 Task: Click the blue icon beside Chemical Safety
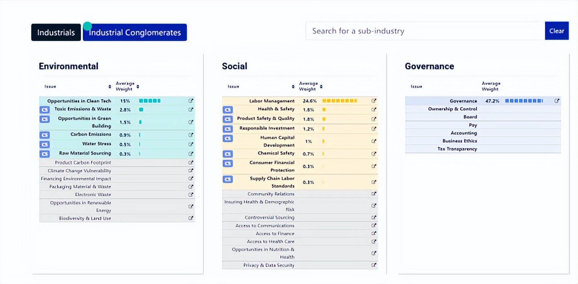point(228,154)
